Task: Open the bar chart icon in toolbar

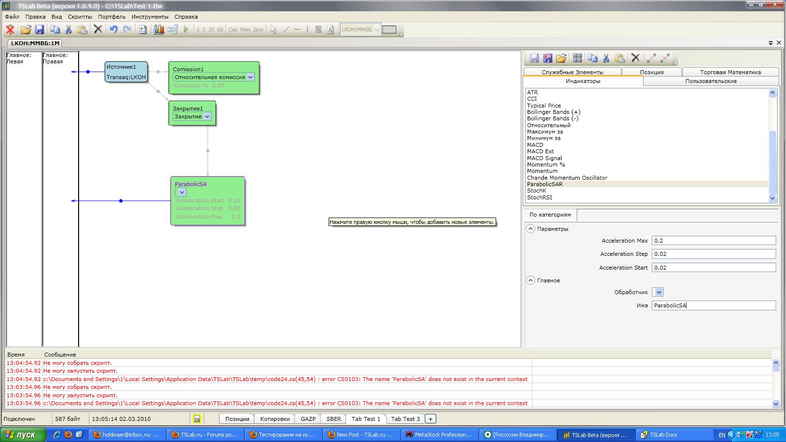Action: [x=159, y=29]
